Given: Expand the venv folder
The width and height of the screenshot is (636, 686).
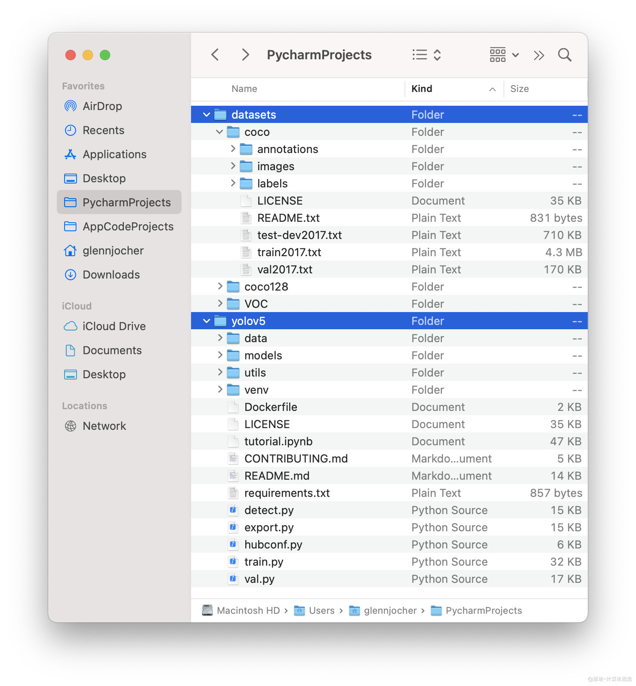Looking at the screenshot, I should (x=220, y=389).
